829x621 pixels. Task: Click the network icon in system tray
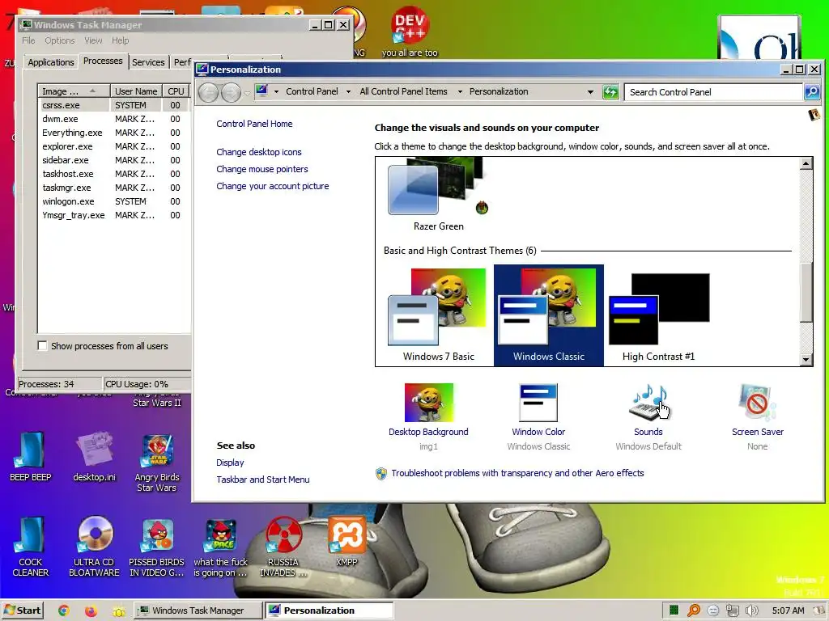point(732,610)
